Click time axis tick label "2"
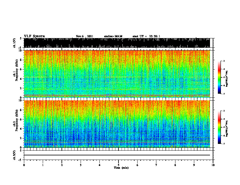This screenshot has height=185, width=240. tap(62, 165)
